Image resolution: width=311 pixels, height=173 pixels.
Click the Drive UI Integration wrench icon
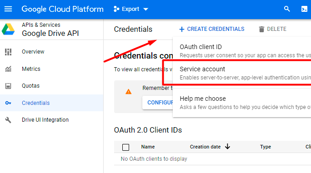point(8,120)
